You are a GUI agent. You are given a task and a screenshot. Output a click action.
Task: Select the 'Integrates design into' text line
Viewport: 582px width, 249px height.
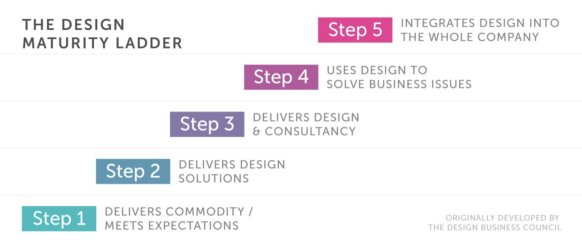[480, 23]
